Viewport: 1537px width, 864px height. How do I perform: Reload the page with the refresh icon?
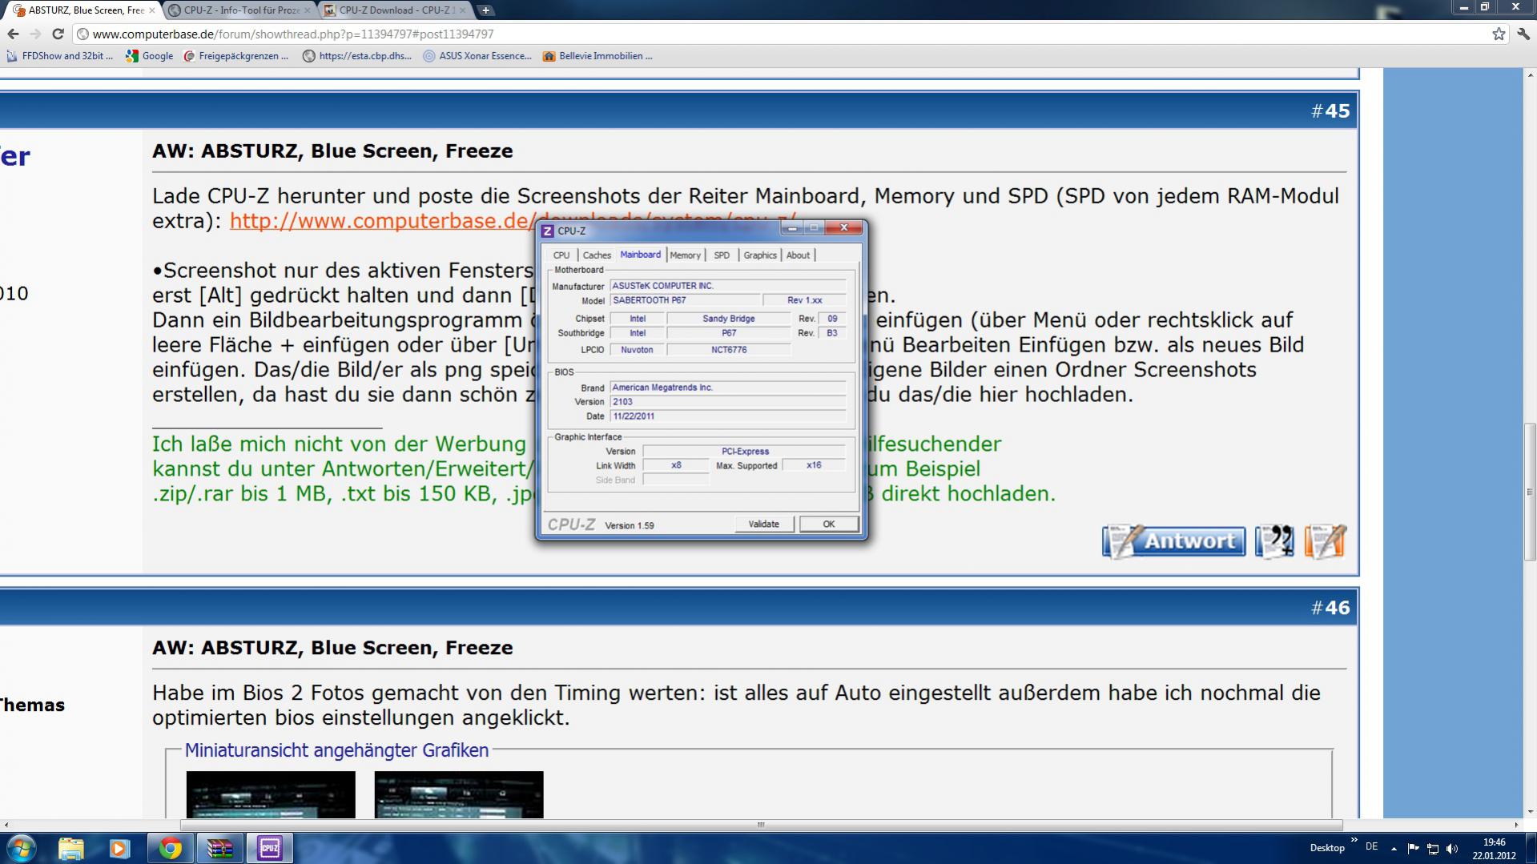coord(58,34)
